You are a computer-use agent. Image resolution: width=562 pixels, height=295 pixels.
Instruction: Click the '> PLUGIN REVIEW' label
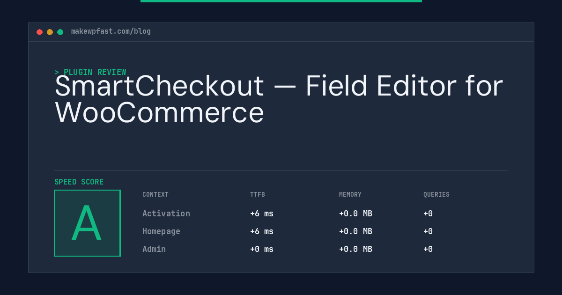(90, 72)
